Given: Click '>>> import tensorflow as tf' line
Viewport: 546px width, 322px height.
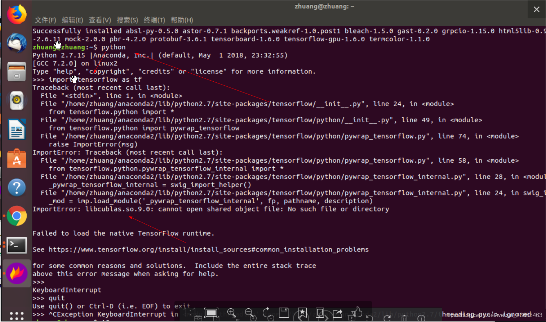Looking at the screenshot, I should [87, 80].
